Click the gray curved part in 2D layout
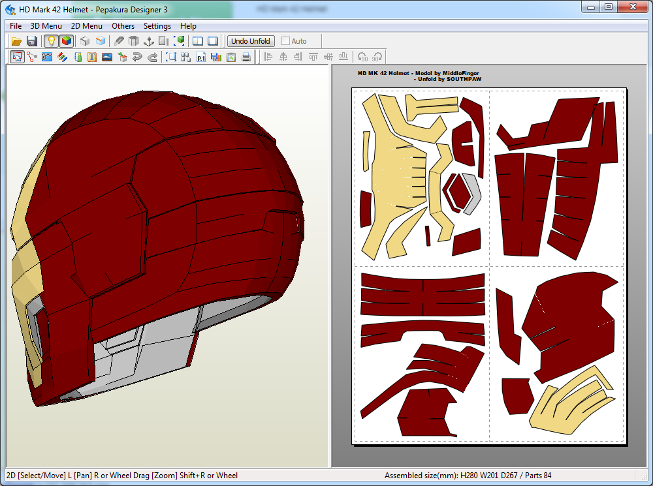The image size is (653, 486). click(473, 194)
